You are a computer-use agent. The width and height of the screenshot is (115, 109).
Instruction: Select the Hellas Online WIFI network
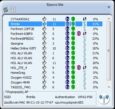(23, 48)
